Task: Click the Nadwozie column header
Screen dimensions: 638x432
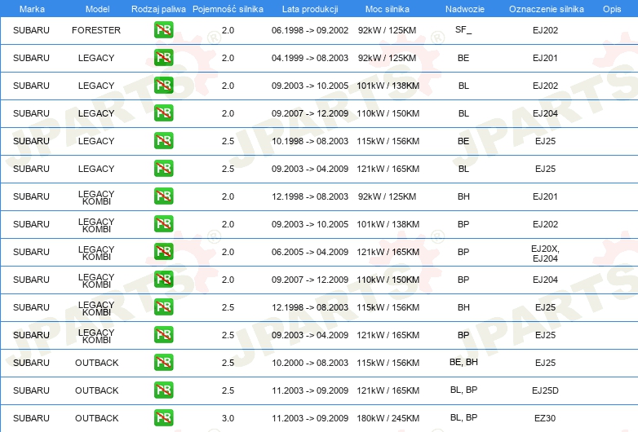Action: 465,9
